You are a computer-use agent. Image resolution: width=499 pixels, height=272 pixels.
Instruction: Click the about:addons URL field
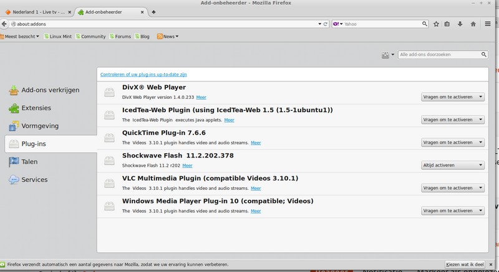pos(165,24)
